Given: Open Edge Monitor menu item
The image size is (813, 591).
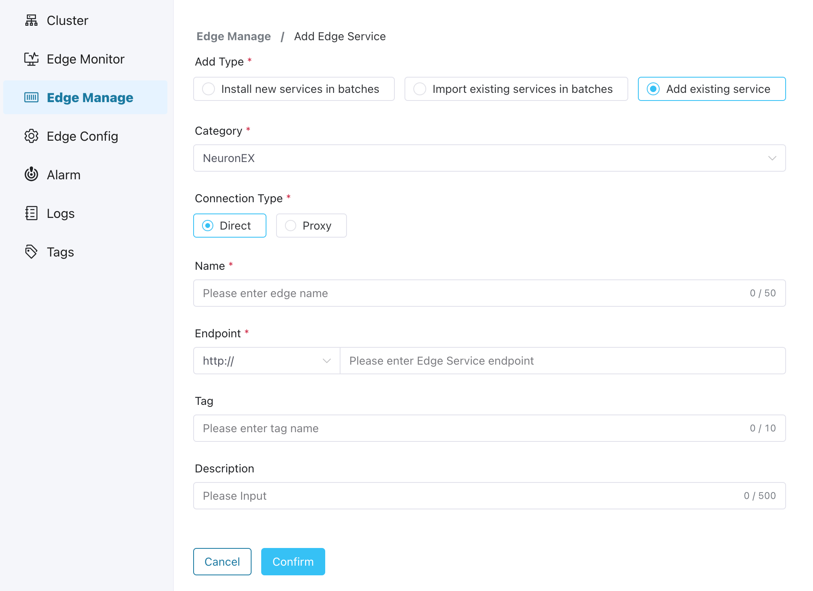Looking at the screenshot, I should pyautogui.click(x=85, y=59).
